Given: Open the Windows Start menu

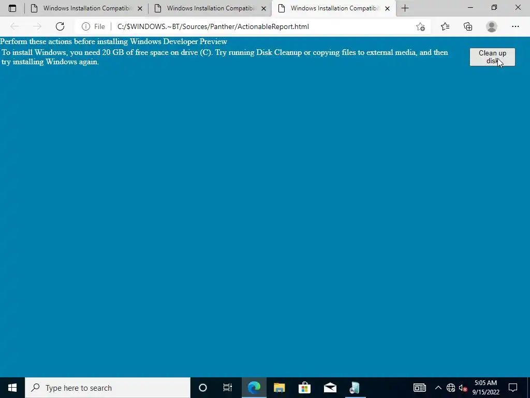Looking at the screenshot, I should [12, 388].
